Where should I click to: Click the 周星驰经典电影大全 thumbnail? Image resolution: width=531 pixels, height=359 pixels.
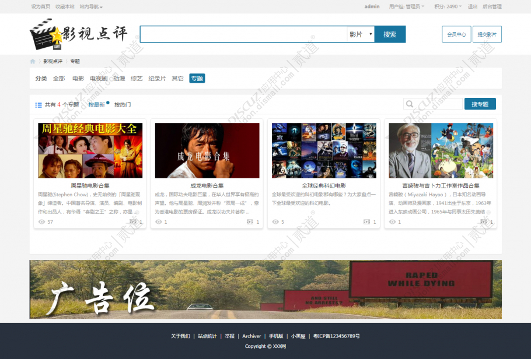(90, 150)
